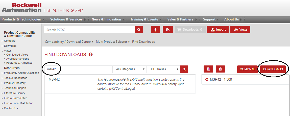Open the All Categories dropdown
This screenshot has height=116, width=290.
point(129,69)
